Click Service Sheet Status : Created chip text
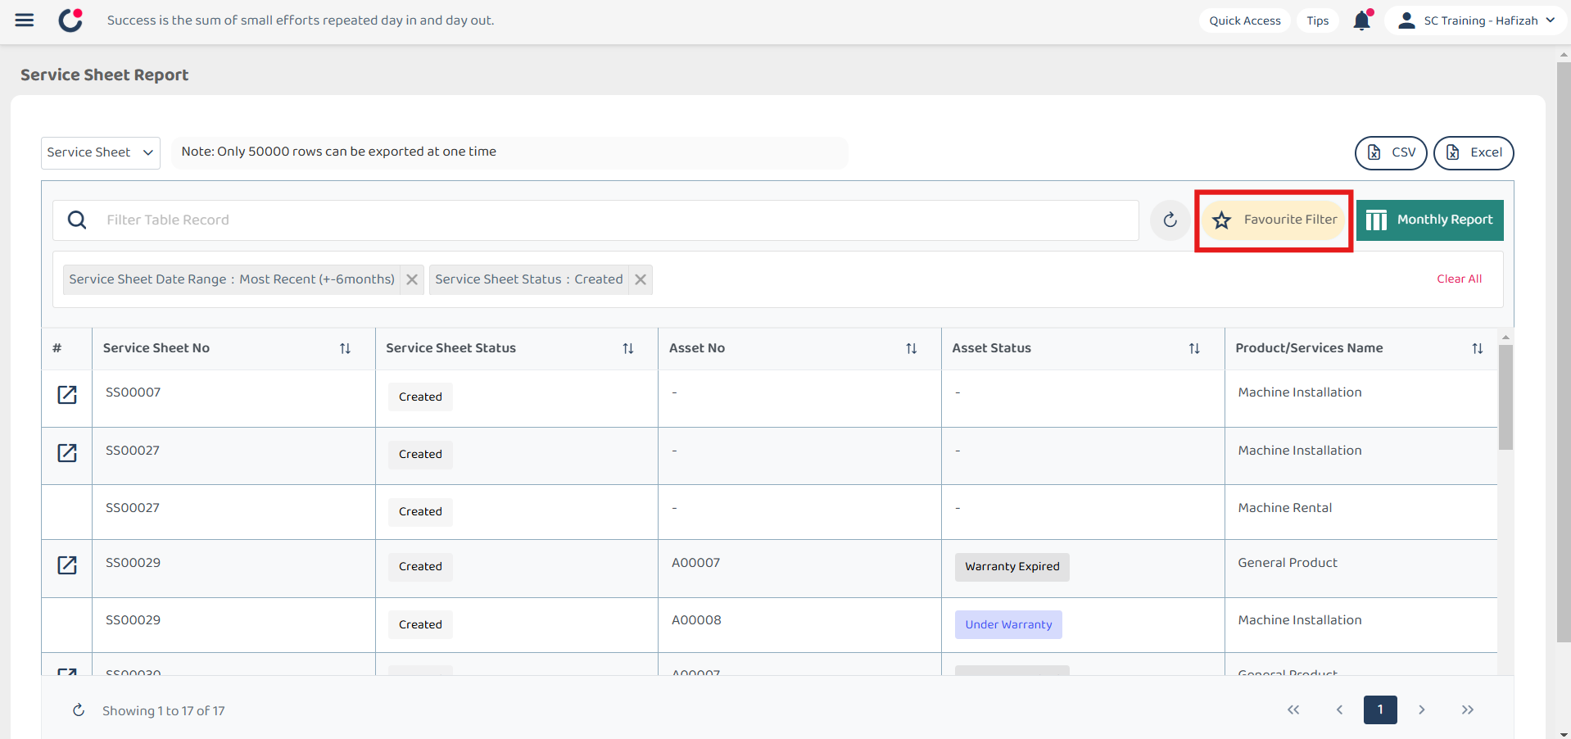The width and height of the screenshot is (1571, 739). point(529,279)
